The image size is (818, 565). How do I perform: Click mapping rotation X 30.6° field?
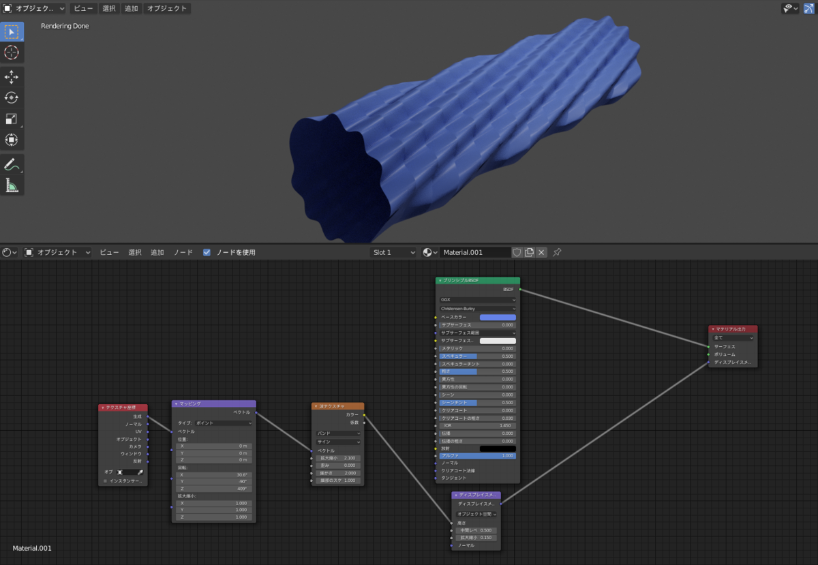(214, 474)
